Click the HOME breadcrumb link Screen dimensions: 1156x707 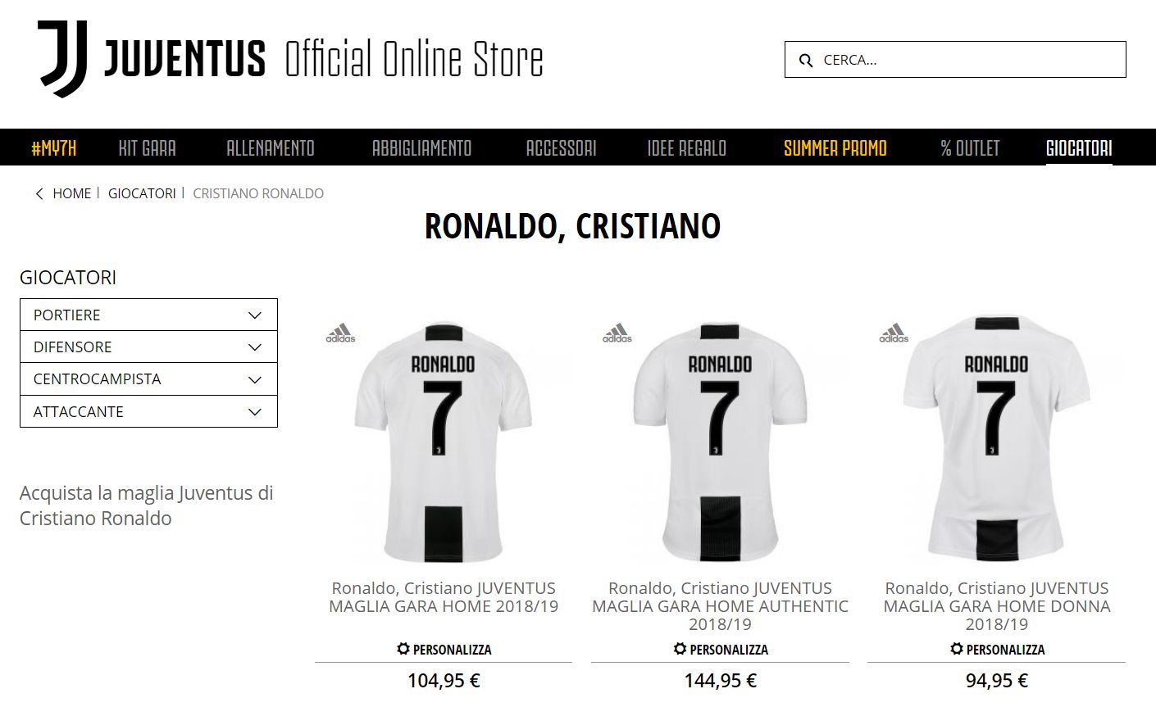(x=72, y=193)
